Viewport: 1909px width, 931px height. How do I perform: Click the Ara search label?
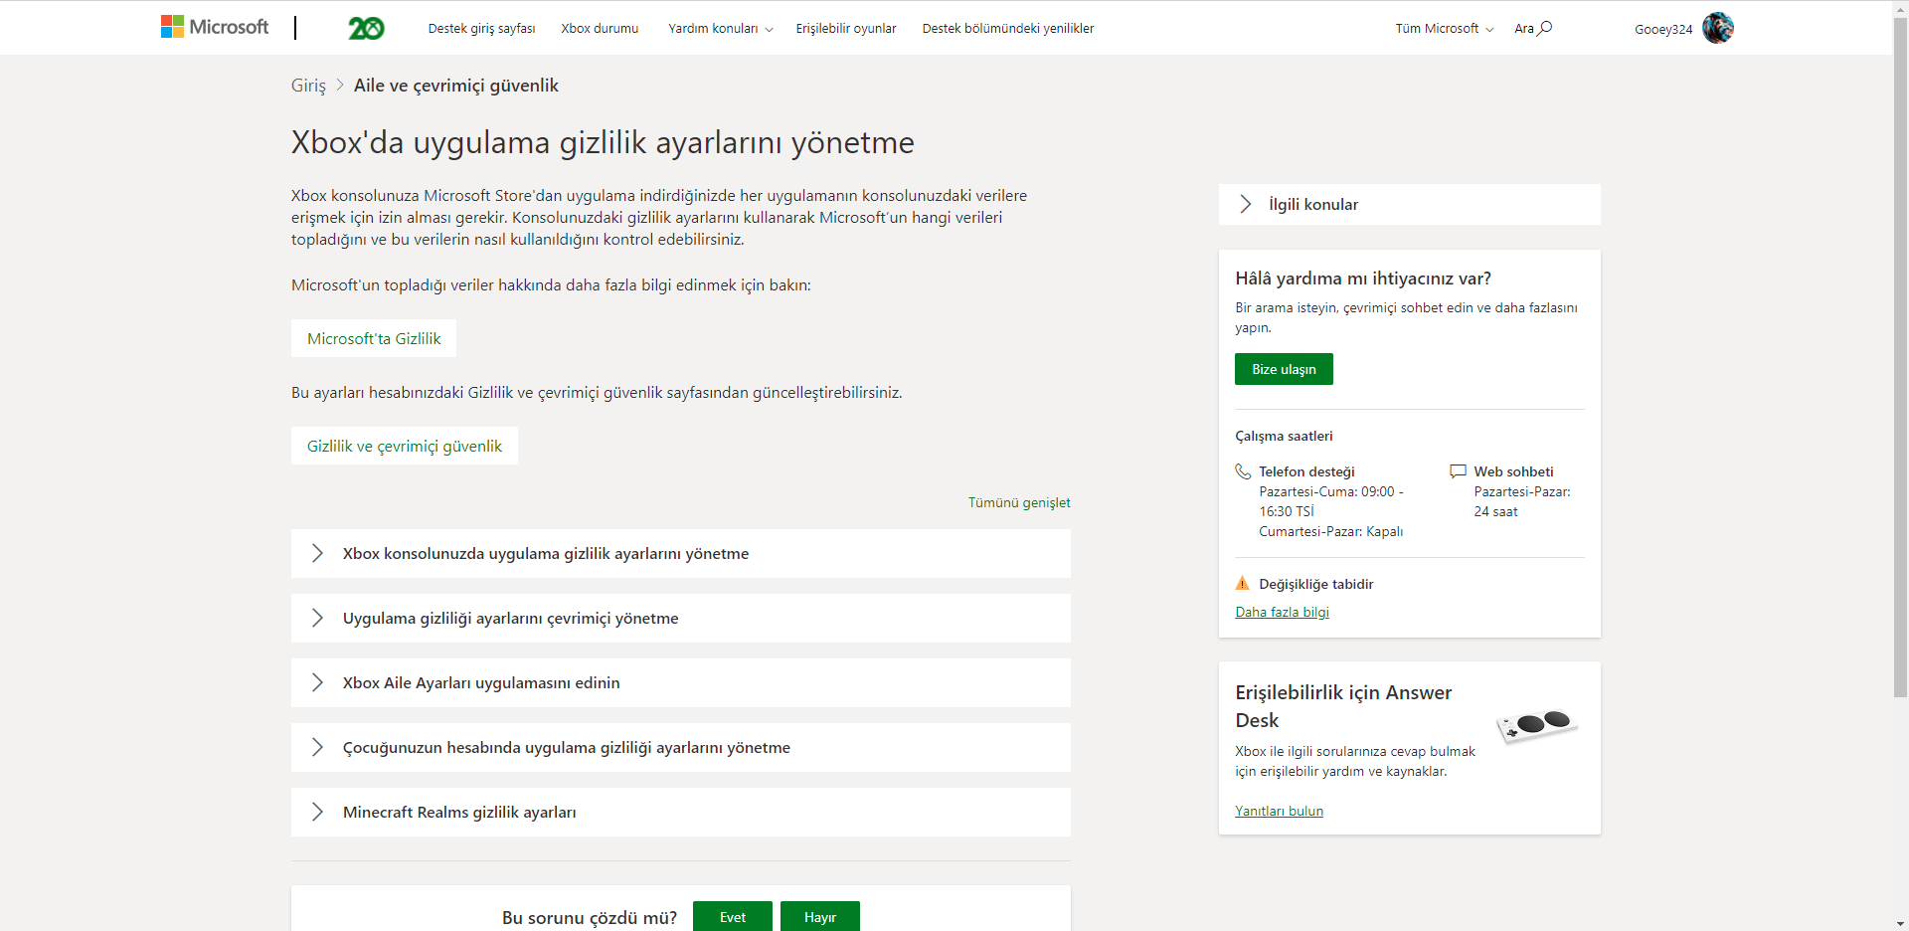pyautogui.click(x=1524, y=28)
